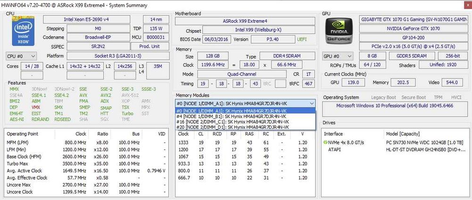Open the CPU #0 selector dropdown
The image size is (472, 200).
pos(21,56)
